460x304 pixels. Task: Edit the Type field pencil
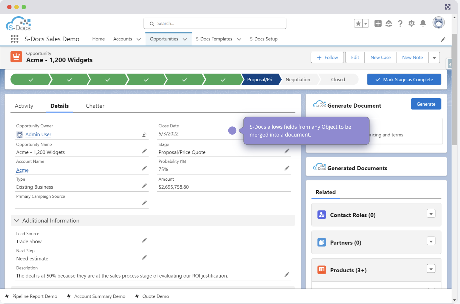pos(144,186)
